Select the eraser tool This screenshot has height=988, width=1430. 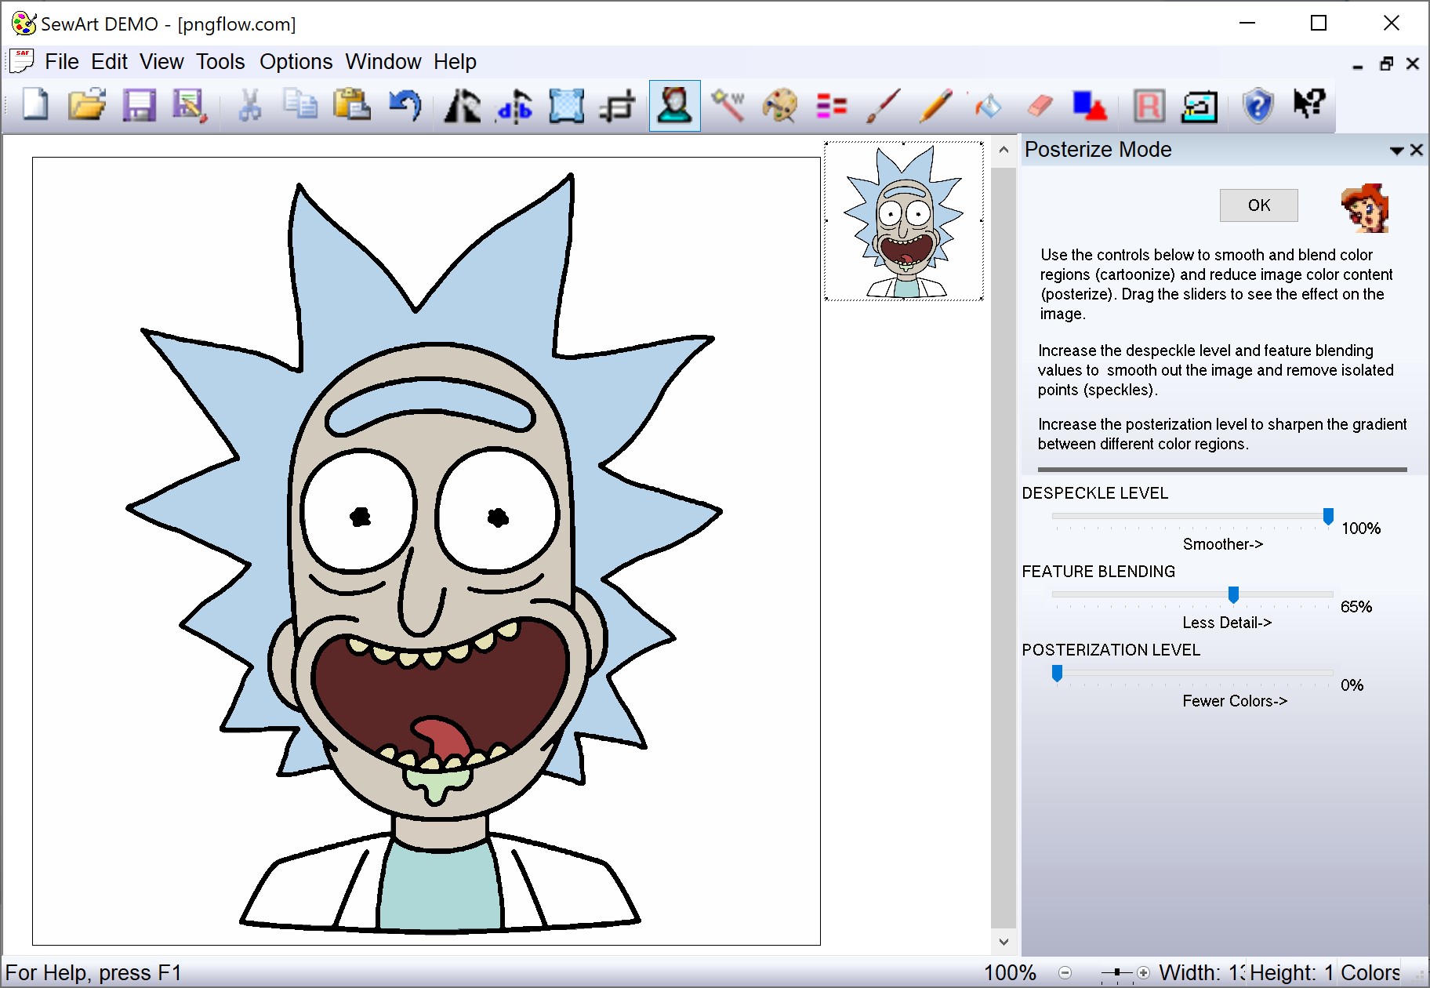[x=1039, y=105]
